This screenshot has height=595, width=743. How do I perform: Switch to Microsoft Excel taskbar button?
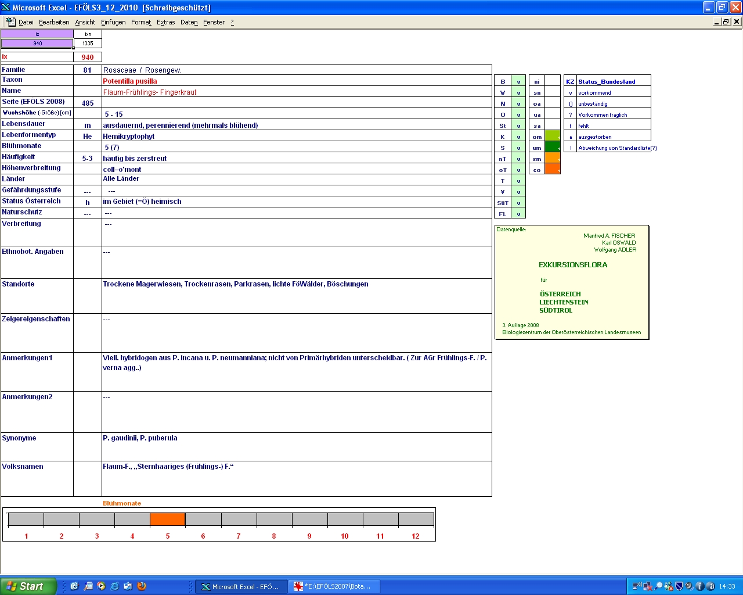tap(240, 587)
